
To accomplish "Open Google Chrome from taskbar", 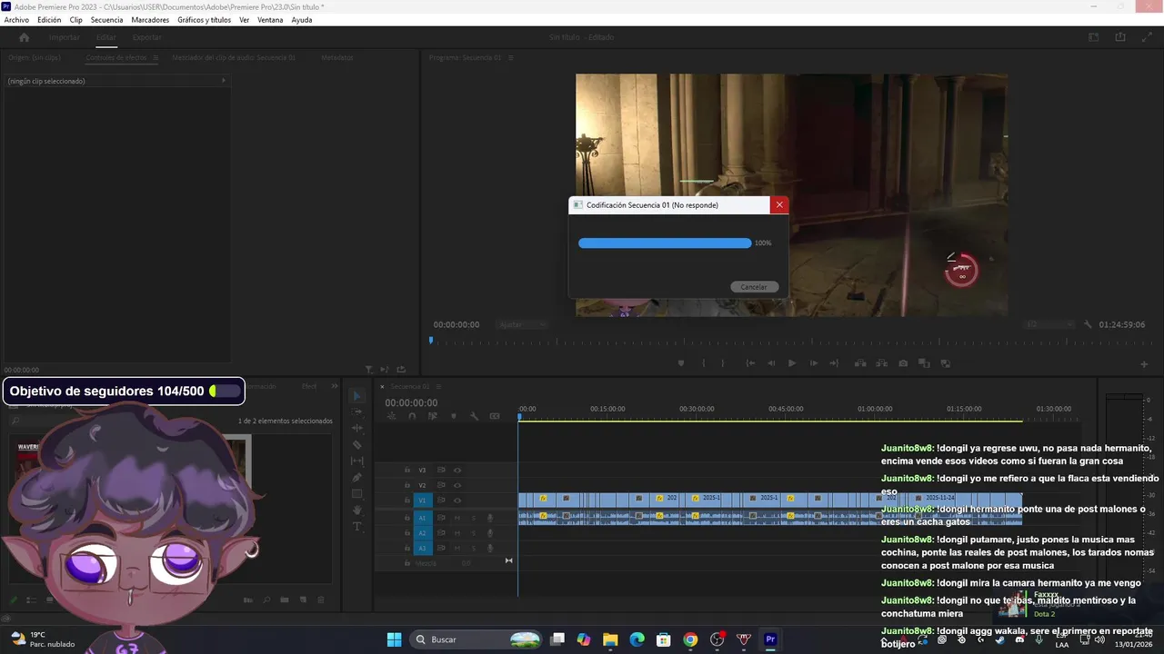I will pos(690,639).
